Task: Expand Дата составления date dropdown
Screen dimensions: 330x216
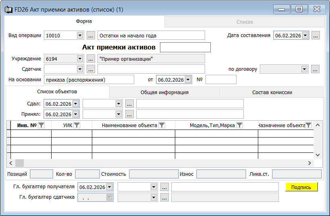Action: [305, 35]
